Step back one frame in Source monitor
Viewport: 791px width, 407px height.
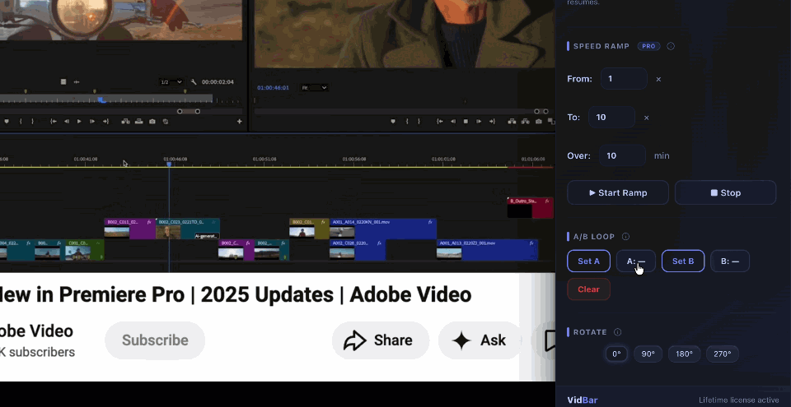click(x=67, y=122)
